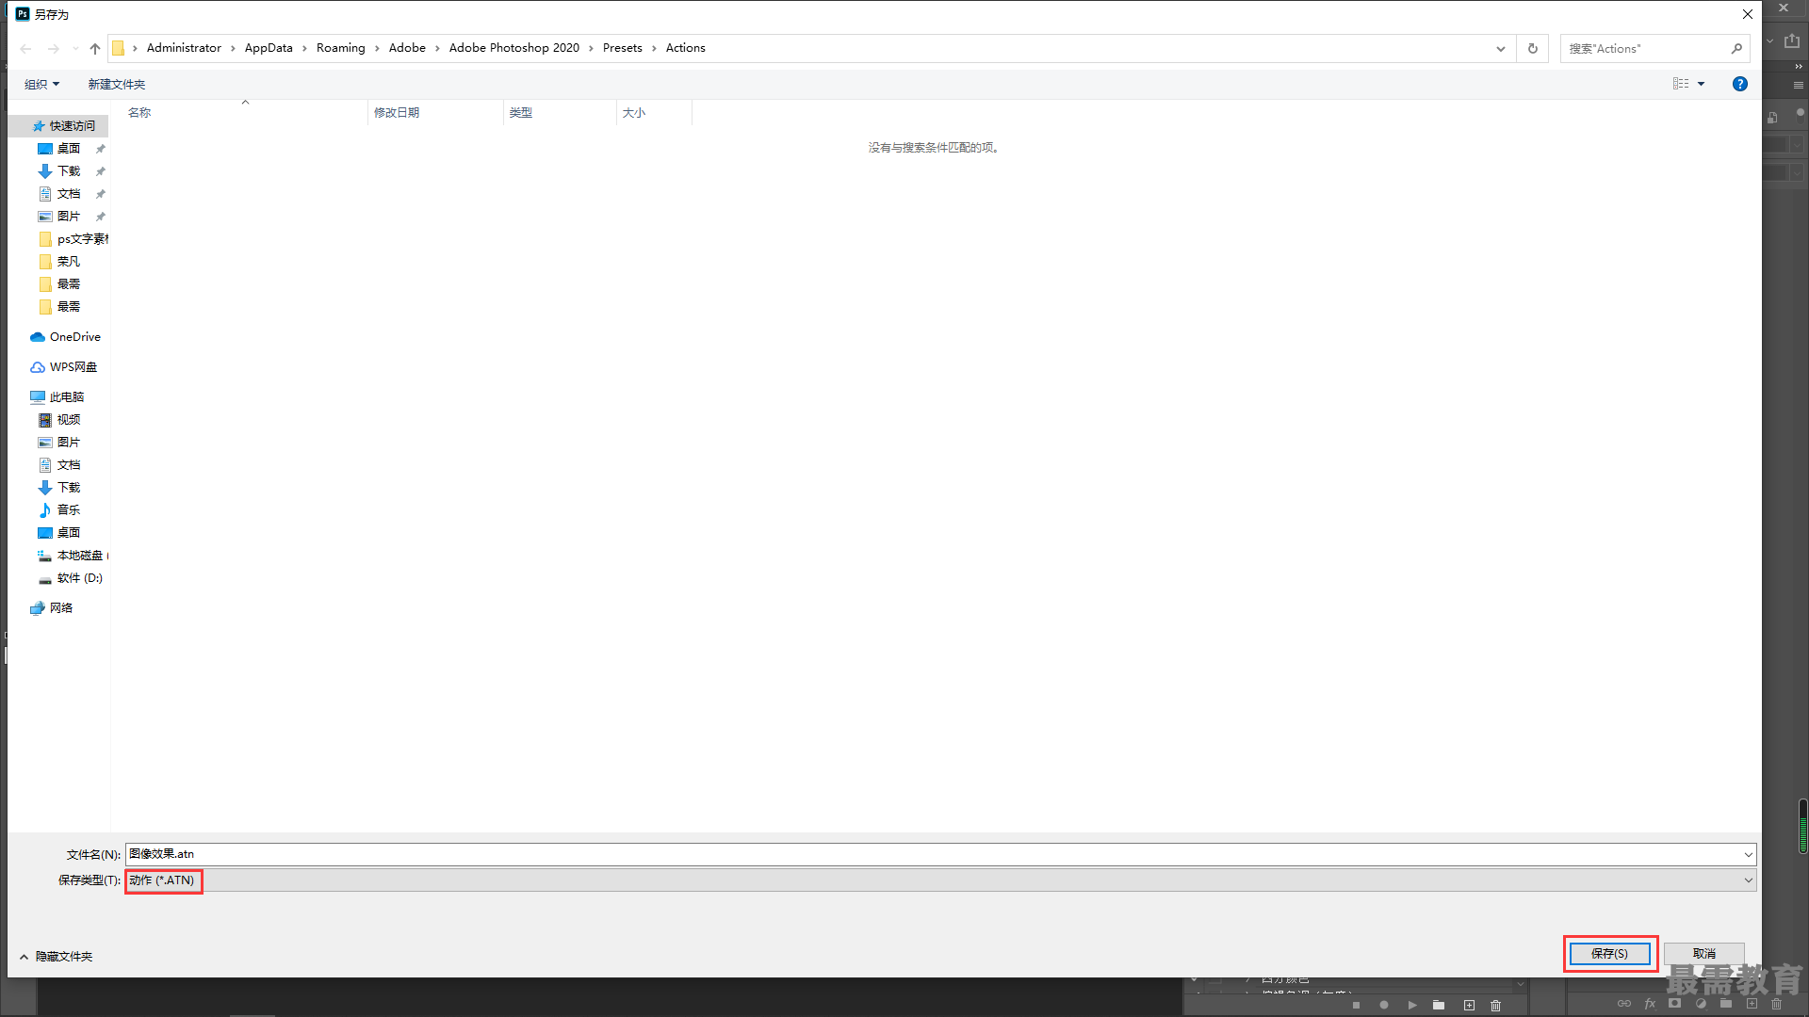The image size is (1809, 1017).
Task: Click the Search Actions box
Action: pyautogui.click(x=1644, y=48)
